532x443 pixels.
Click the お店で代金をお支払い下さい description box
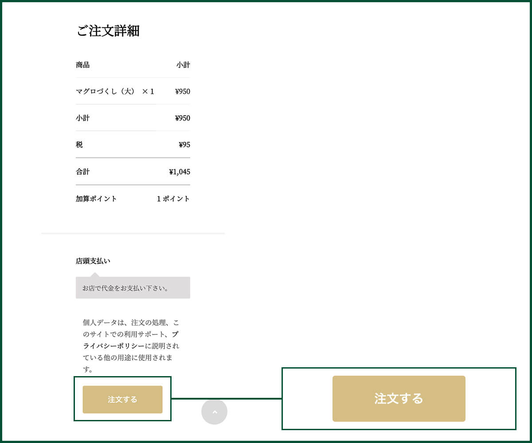click(133, 288)
